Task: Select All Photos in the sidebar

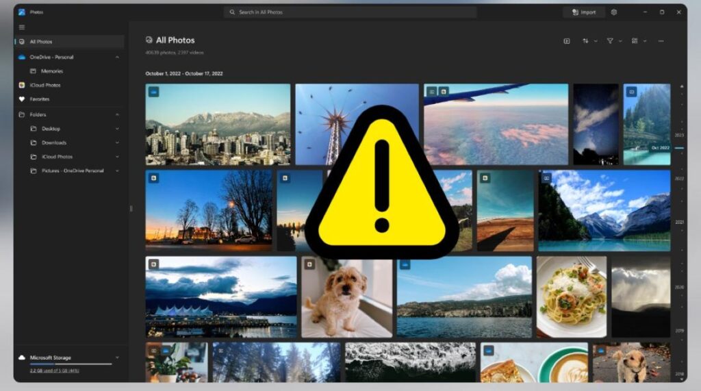Action: pos(69,42)
